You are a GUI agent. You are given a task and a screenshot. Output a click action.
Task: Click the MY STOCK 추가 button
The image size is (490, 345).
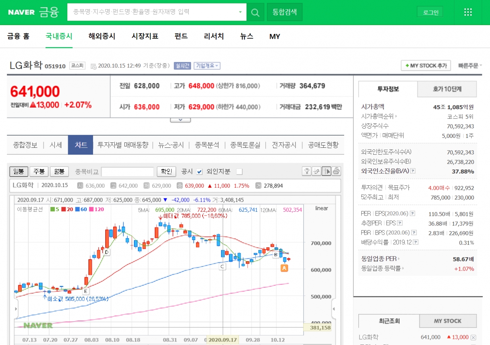426,65
